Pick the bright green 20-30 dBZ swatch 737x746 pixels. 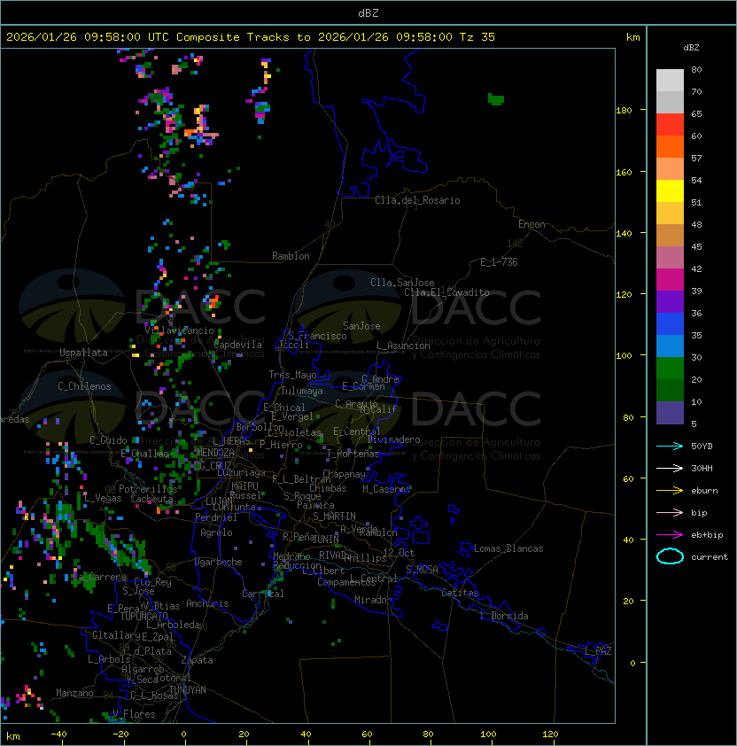pyautogui.click(x=670, y=368)
